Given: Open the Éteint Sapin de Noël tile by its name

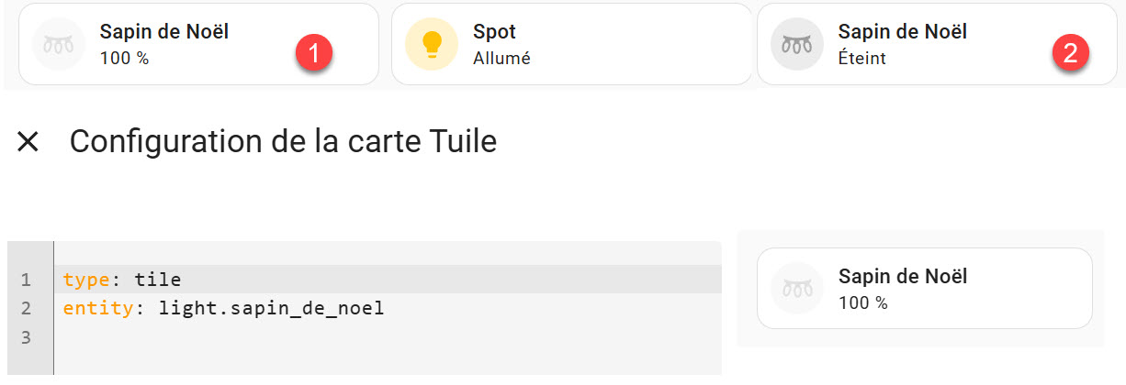Looking at the screenshot, I should (903, 31).
